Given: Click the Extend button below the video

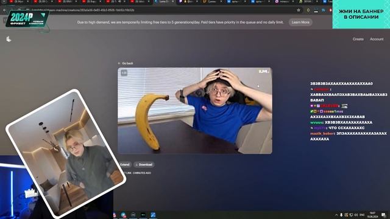Looking at the screenshot, I should pyautogui.click(x=124, y=164).
